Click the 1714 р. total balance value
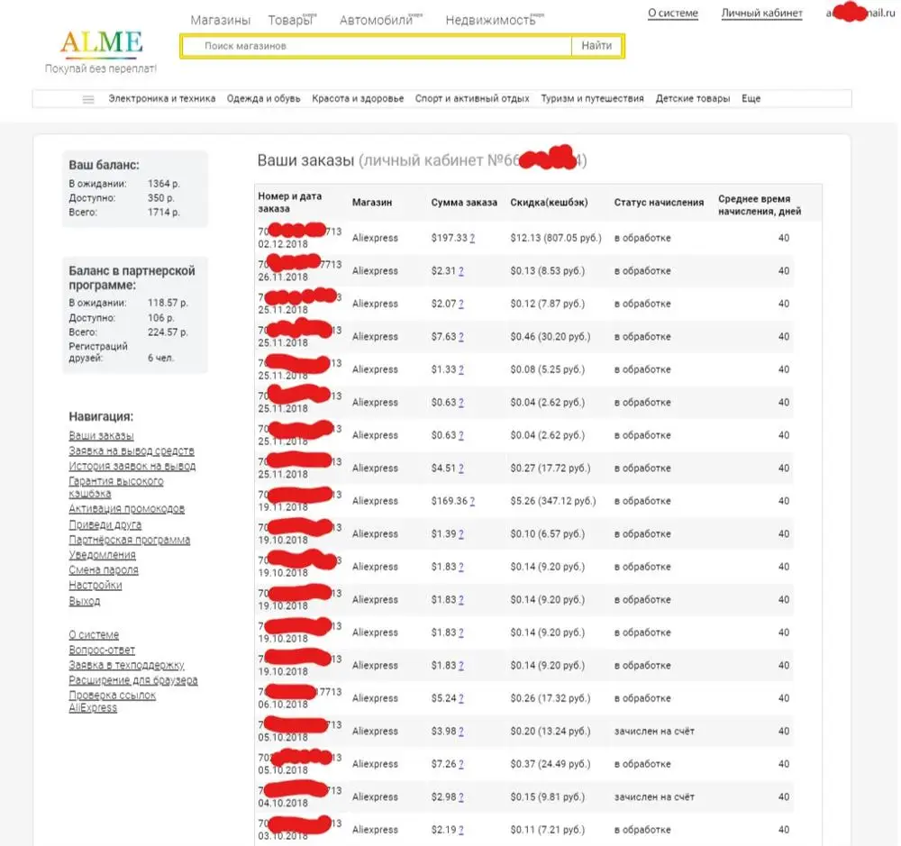The width and height of the screenshot is (901, 846). 164,212
